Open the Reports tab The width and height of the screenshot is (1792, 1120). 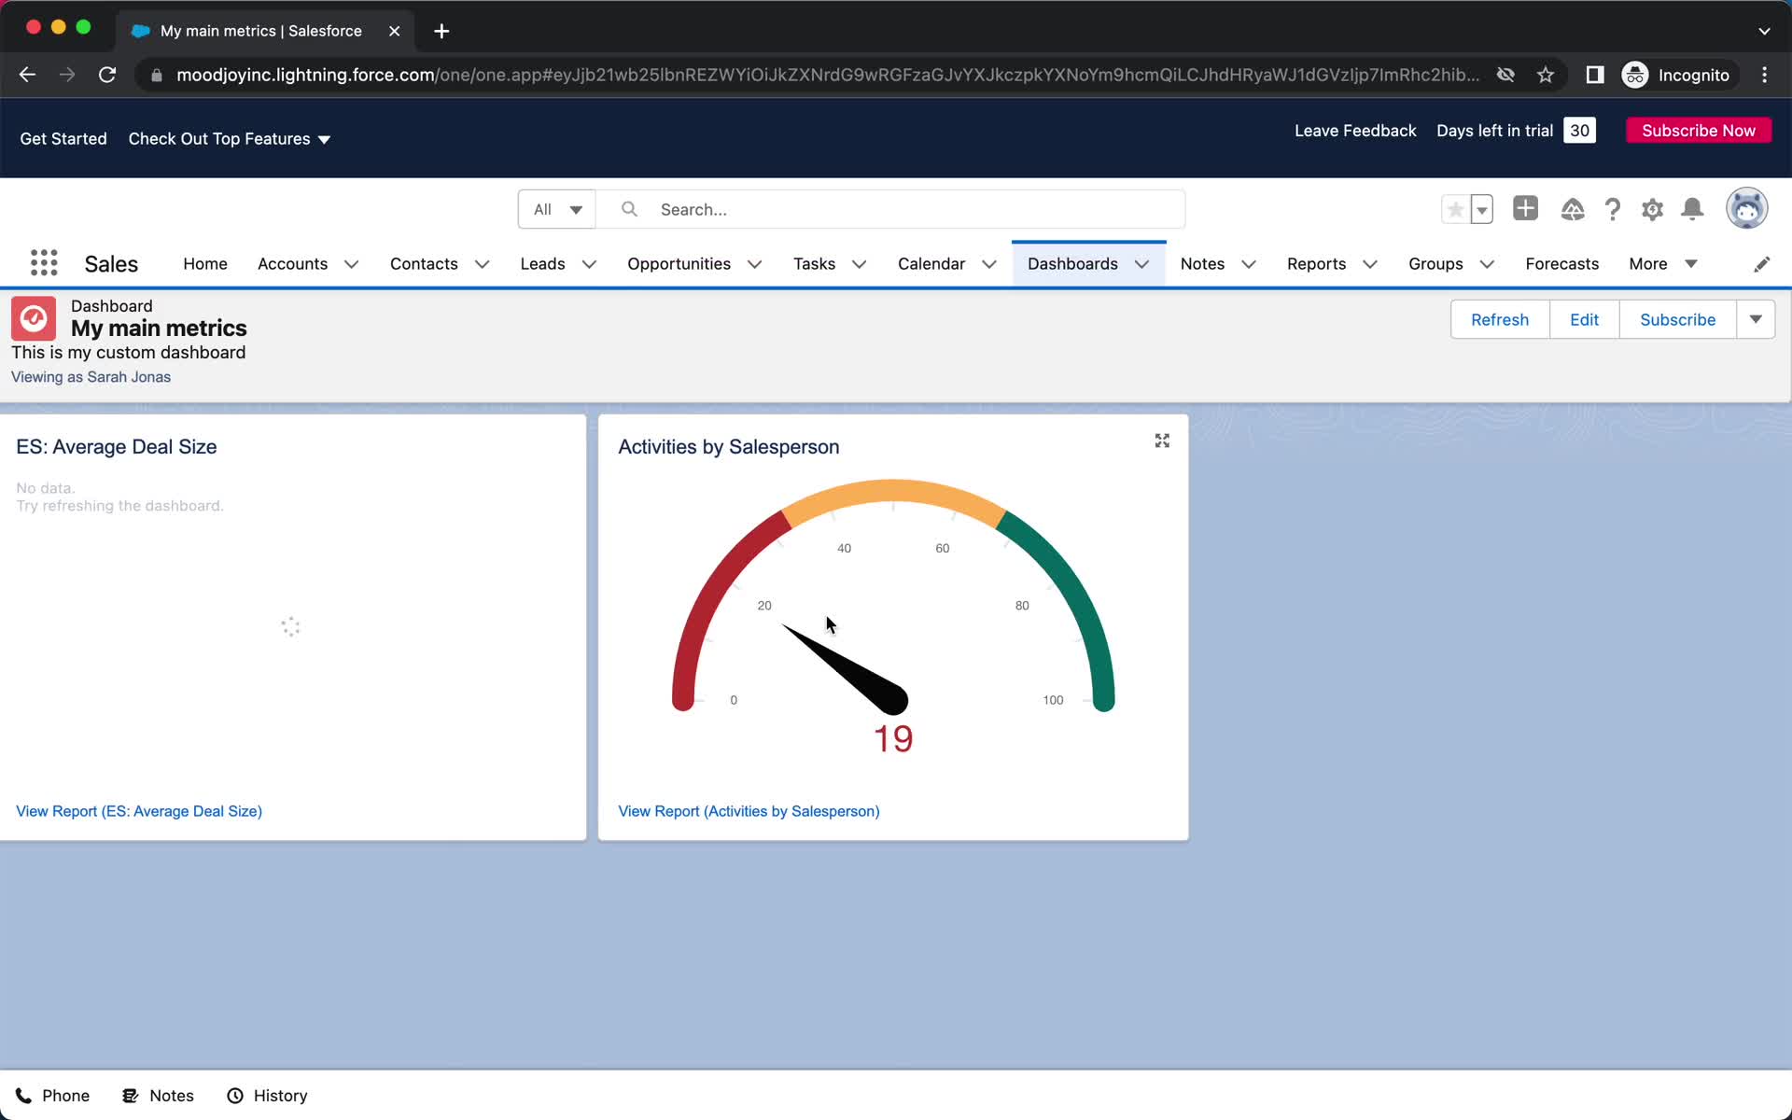click(1316, 264)
